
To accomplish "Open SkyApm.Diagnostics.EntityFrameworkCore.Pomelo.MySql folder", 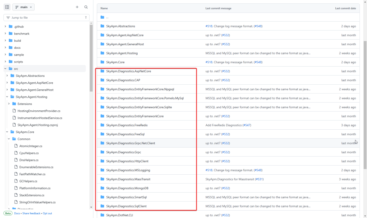I will (145, 98).
